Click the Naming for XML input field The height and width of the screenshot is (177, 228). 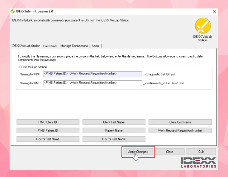click(93, 83)
